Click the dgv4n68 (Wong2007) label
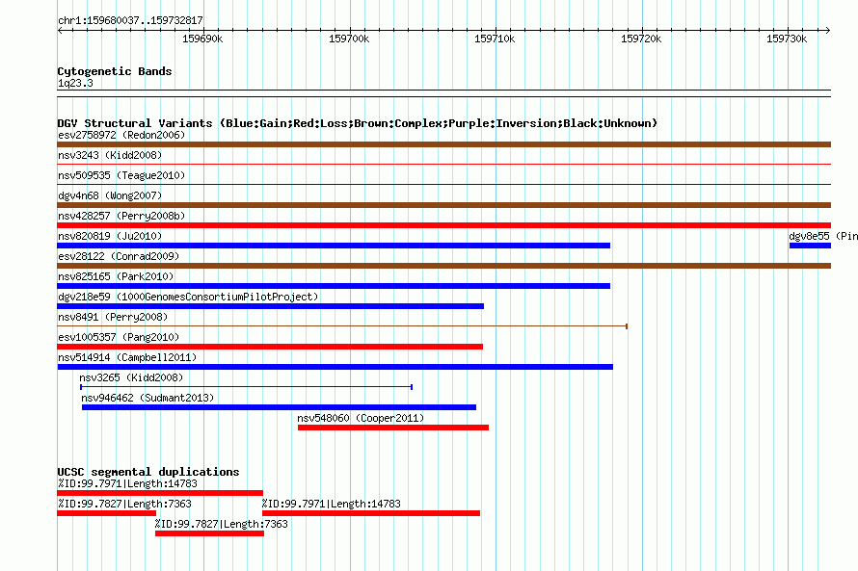Image resolution: width=858 pixels, height=571 pixels. (110, 195)
